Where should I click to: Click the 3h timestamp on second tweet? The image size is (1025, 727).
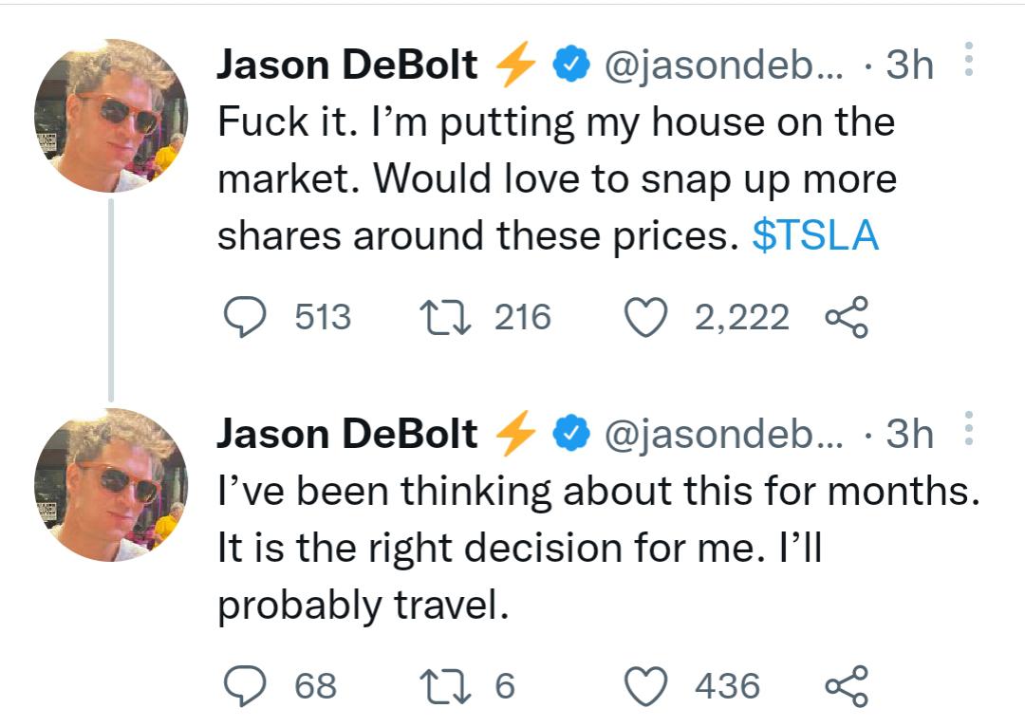[908, 434]
